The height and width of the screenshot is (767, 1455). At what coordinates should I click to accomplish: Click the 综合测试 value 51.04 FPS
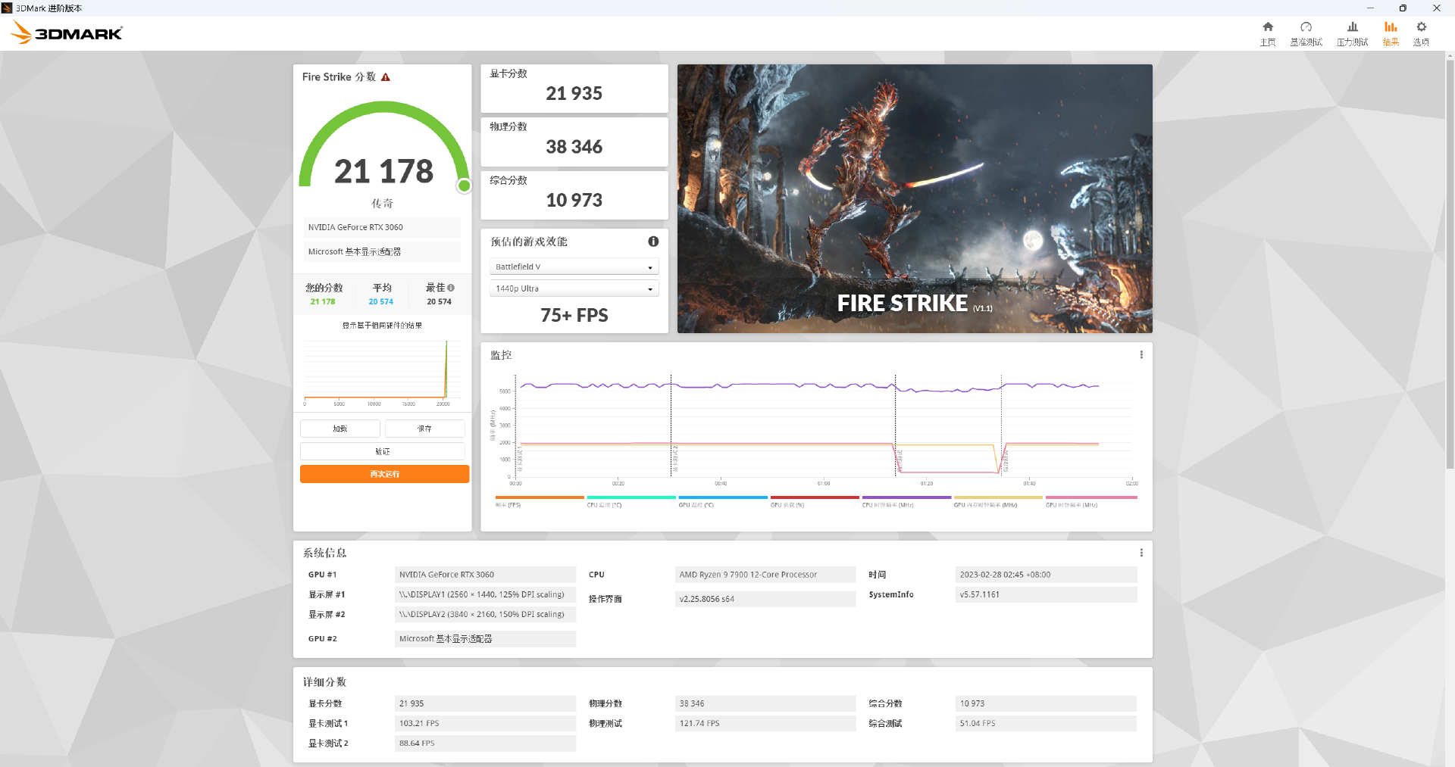1046,723
